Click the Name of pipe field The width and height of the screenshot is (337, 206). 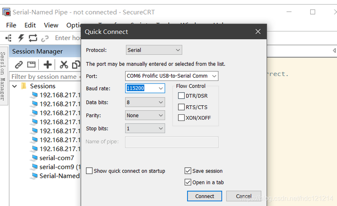coord(172,142)
